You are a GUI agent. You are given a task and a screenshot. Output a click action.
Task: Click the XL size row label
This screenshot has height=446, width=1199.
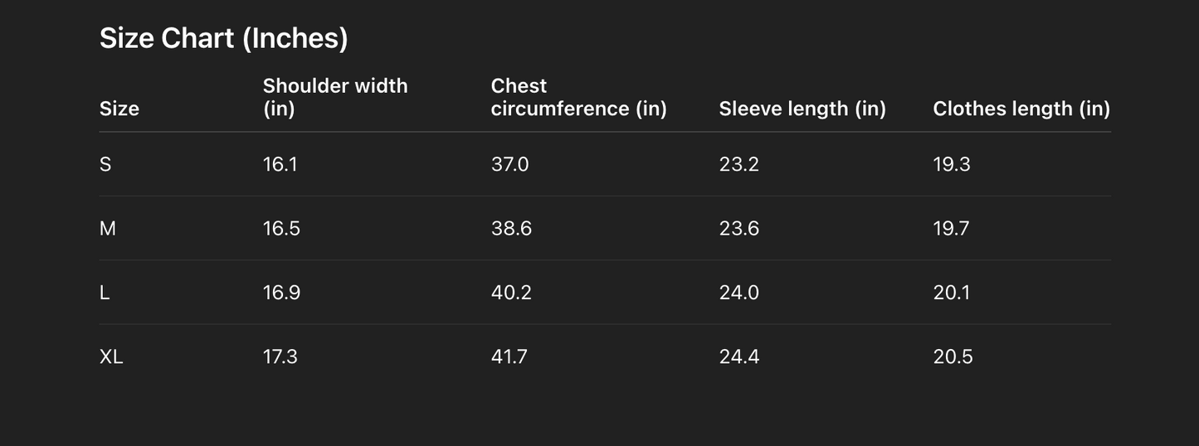[x=111, y=356]
